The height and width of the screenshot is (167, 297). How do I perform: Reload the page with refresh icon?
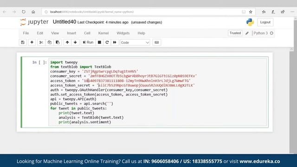click(24, 12)
